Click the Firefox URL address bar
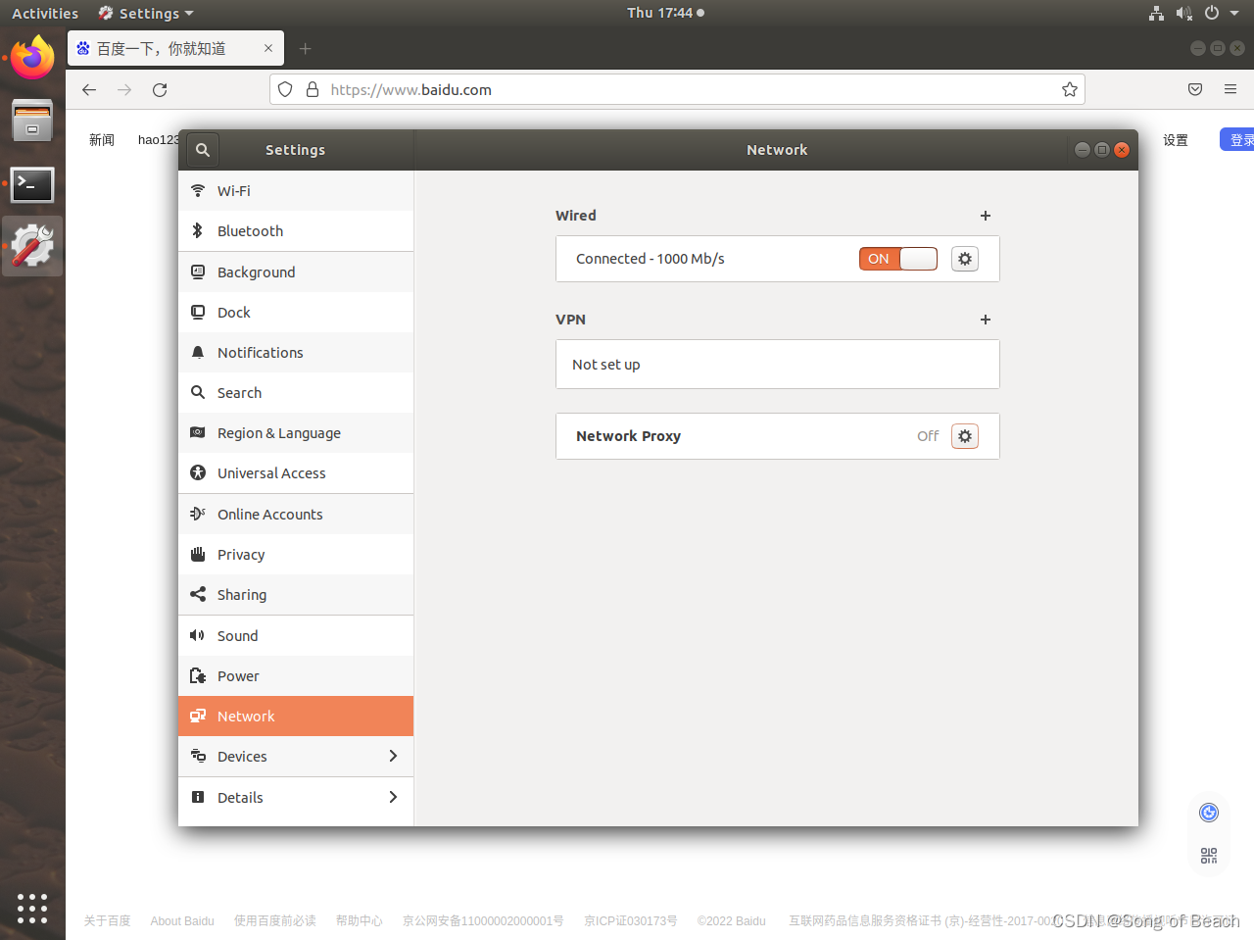This screenshot has height=940, width=1254. click(677, 89)
